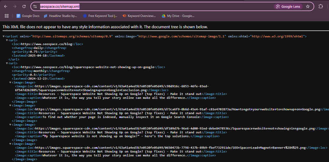
Task: Open the Extensions puzzle icon
Action: pos(320,7)
